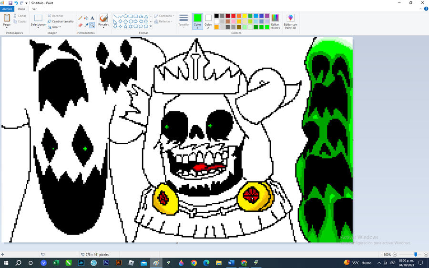Viewport: 429px width, 268px height.
Task: Pick the pink color swatch
Action: [234, 21]
